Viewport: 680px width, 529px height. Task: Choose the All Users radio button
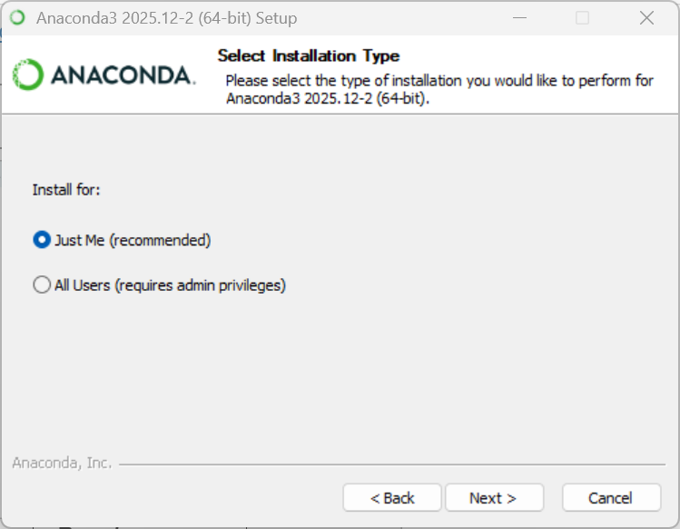coord(42,285)
